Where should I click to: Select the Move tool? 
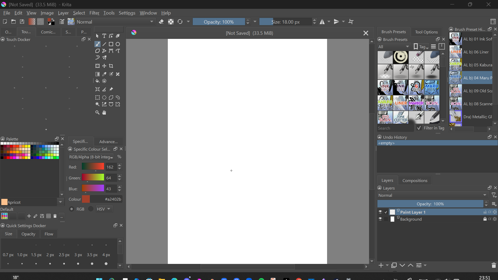click(104, 66)
